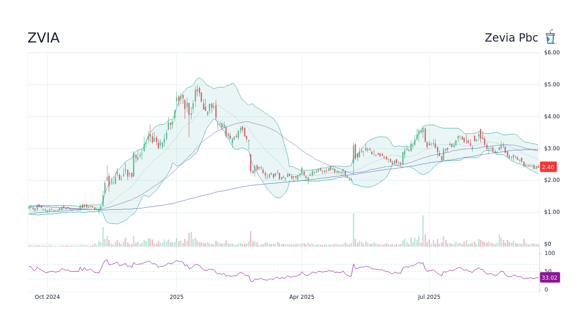The height and width of the screenshot is (329, 585).
Task: Click the red 2.40 current price badge
Action: (548, 167)
